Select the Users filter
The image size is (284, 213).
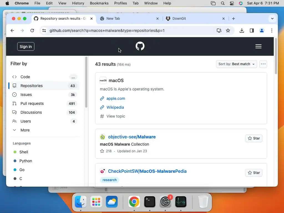[x=44, y=121]
